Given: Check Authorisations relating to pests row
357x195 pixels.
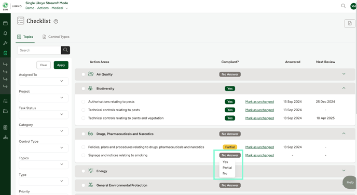Looking at the screenshot, I should (x=84, y=102).
